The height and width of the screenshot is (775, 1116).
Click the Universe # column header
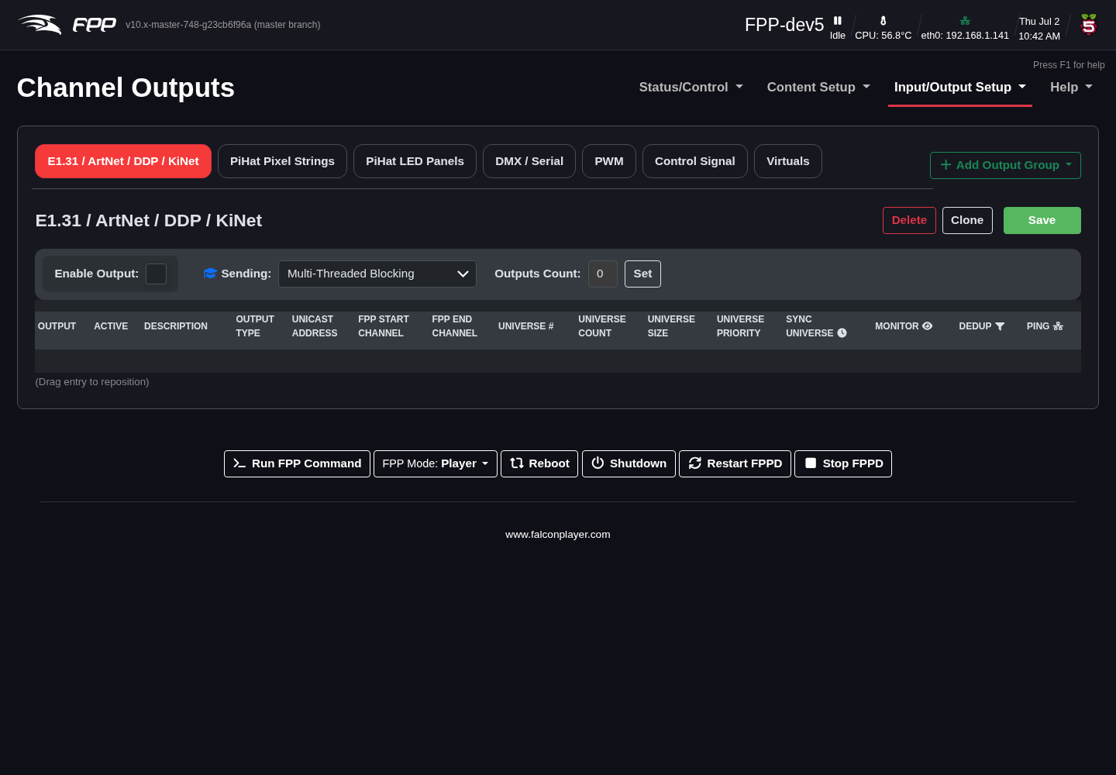point(526,326)
